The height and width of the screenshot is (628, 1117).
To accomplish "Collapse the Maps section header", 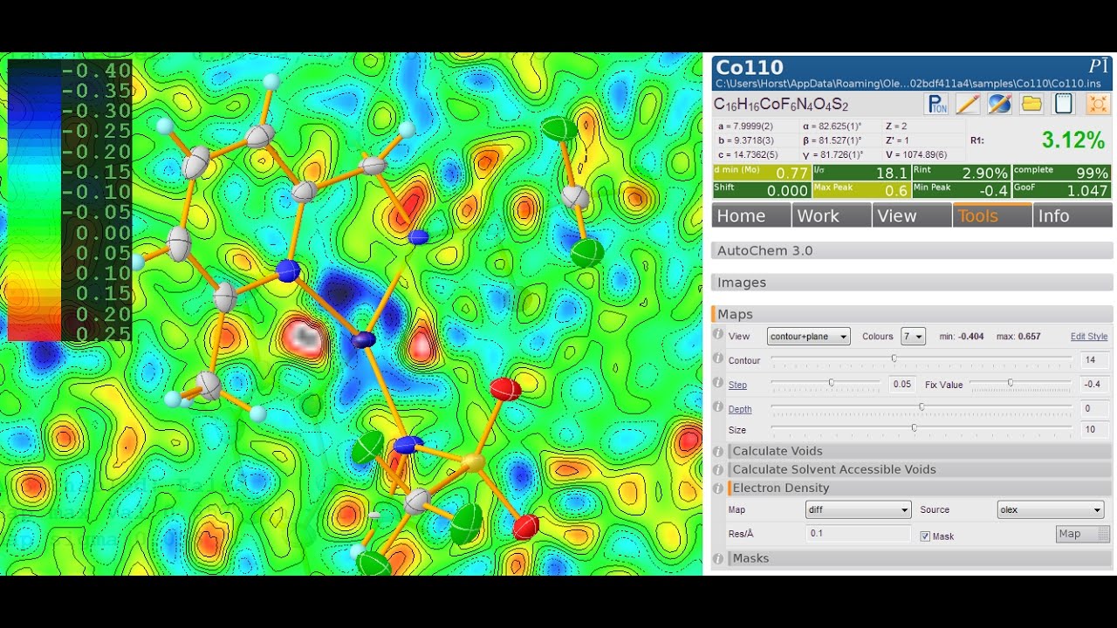I will point(912,314).
